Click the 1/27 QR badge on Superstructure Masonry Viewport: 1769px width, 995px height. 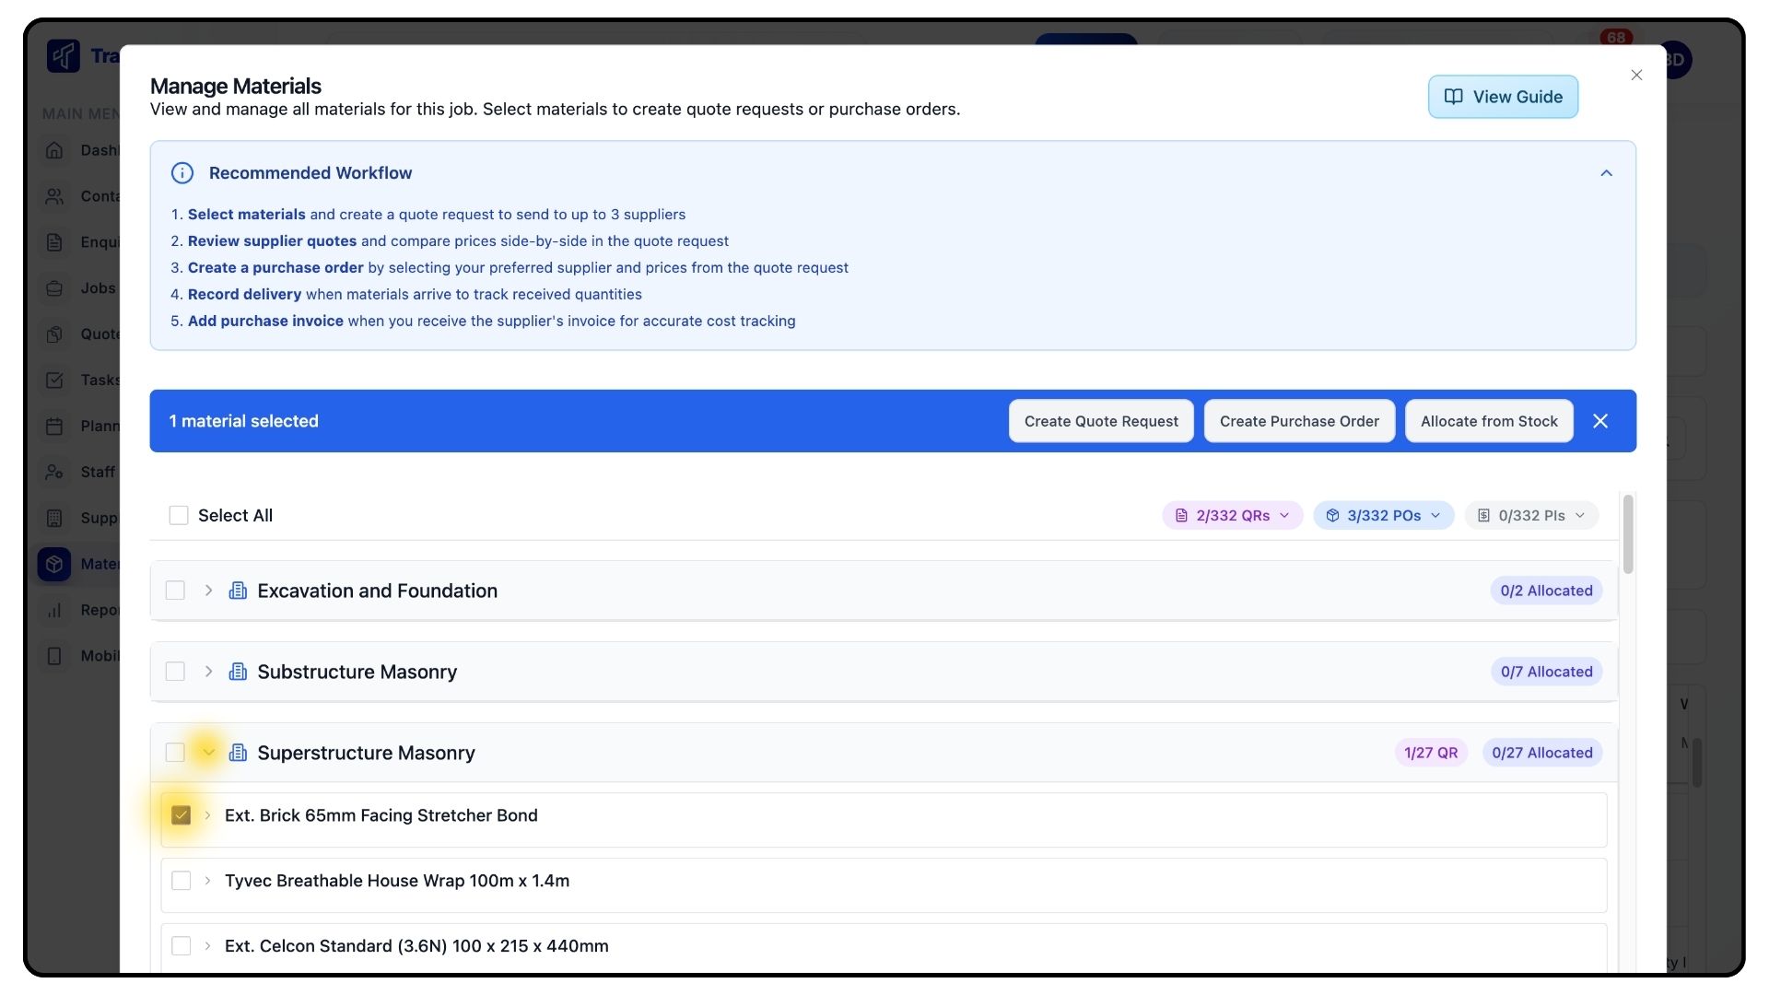click(1430, 753)
